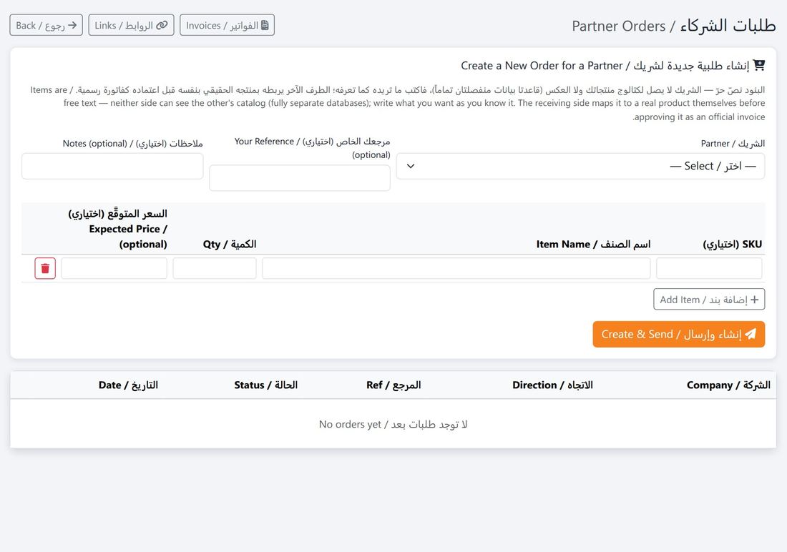Viewport: 787px width, 552px height.
Task: Go Back to previous page
Action: [47, 25]
